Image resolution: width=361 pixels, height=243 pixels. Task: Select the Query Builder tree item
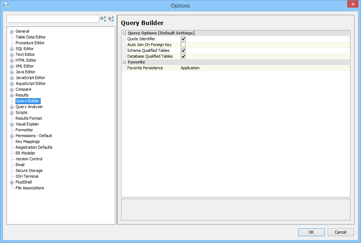click(28, 101)
